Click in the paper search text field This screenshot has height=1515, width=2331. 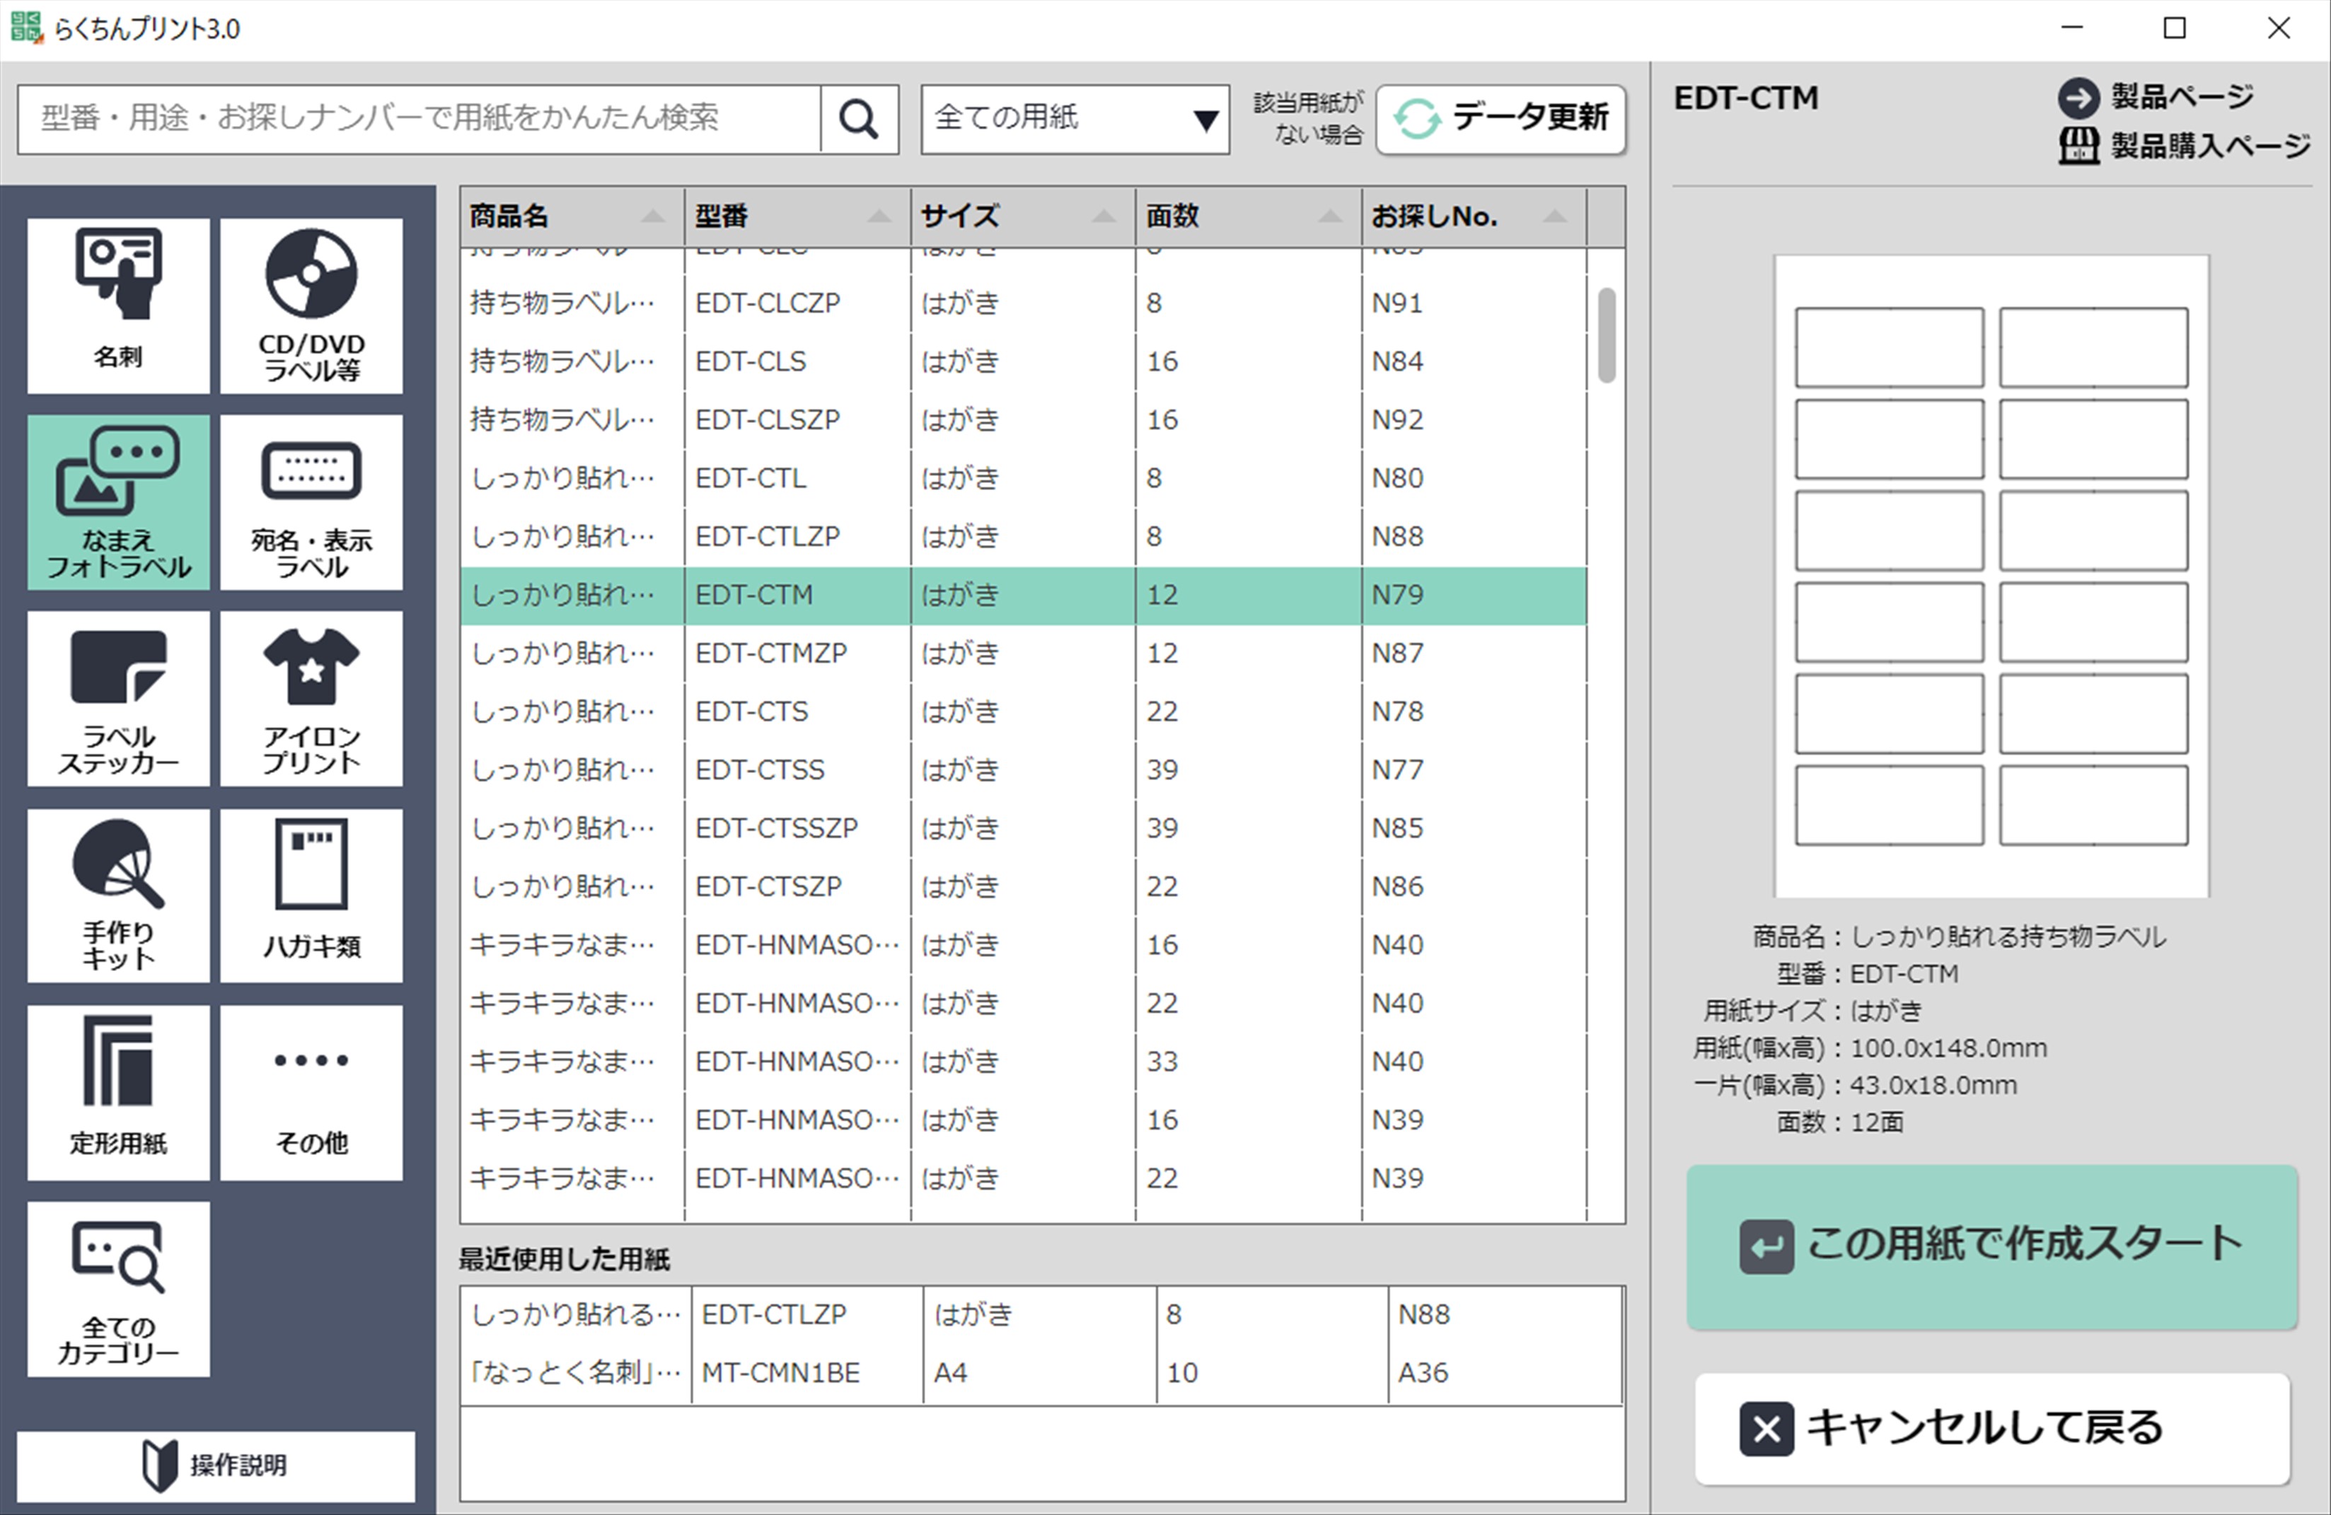click(x=418, y=120)
